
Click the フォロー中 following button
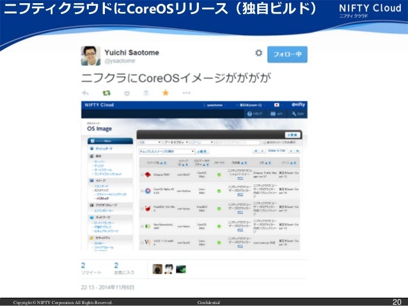pos(287,54)
